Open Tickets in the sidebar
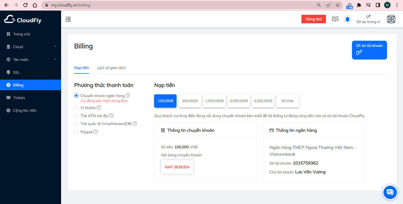The width and height of the screenshot is (403, 204). (30, 98)
